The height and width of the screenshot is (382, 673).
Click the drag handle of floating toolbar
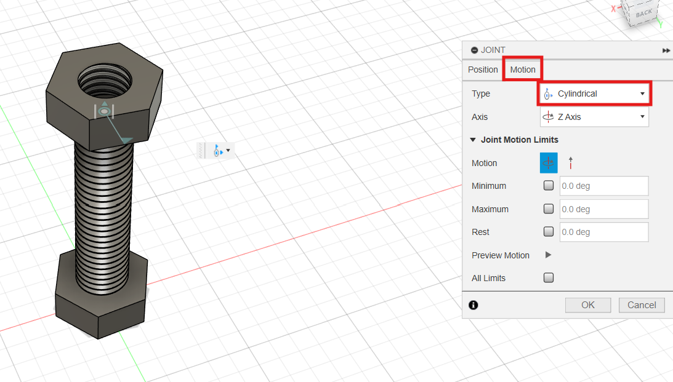(201, 151)
